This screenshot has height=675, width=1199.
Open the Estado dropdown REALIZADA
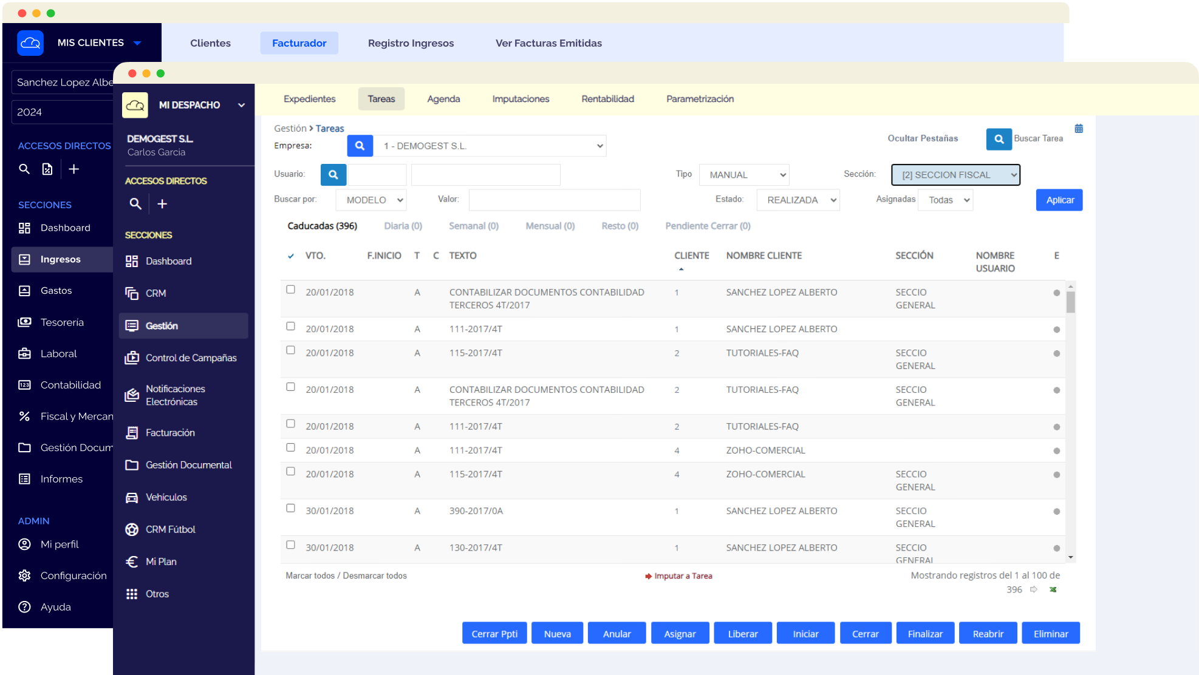coord(798,200)
